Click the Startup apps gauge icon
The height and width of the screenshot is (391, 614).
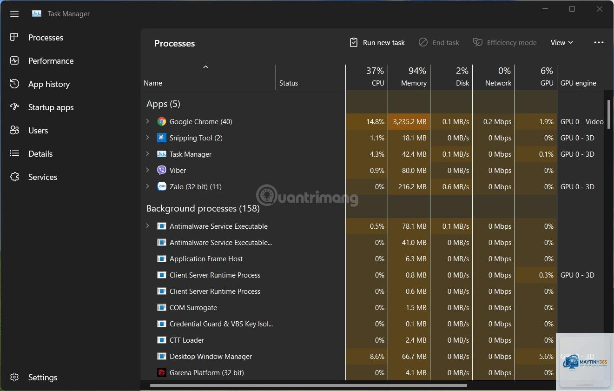[14, 107]
